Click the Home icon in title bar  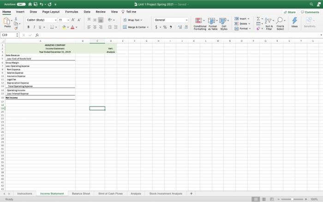coord(30,4)
